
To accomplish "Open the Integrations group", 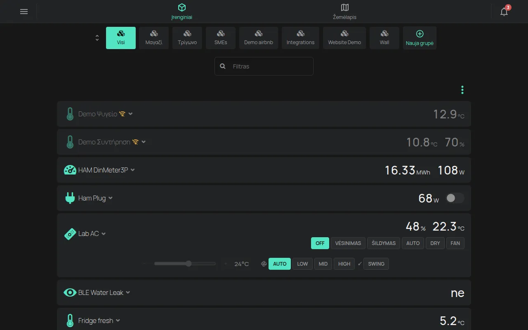I will [300, 38].
